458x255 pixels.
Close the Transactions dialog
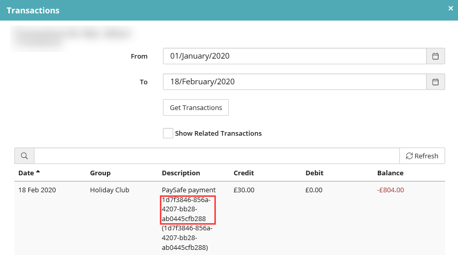click(x=451, y=8)
